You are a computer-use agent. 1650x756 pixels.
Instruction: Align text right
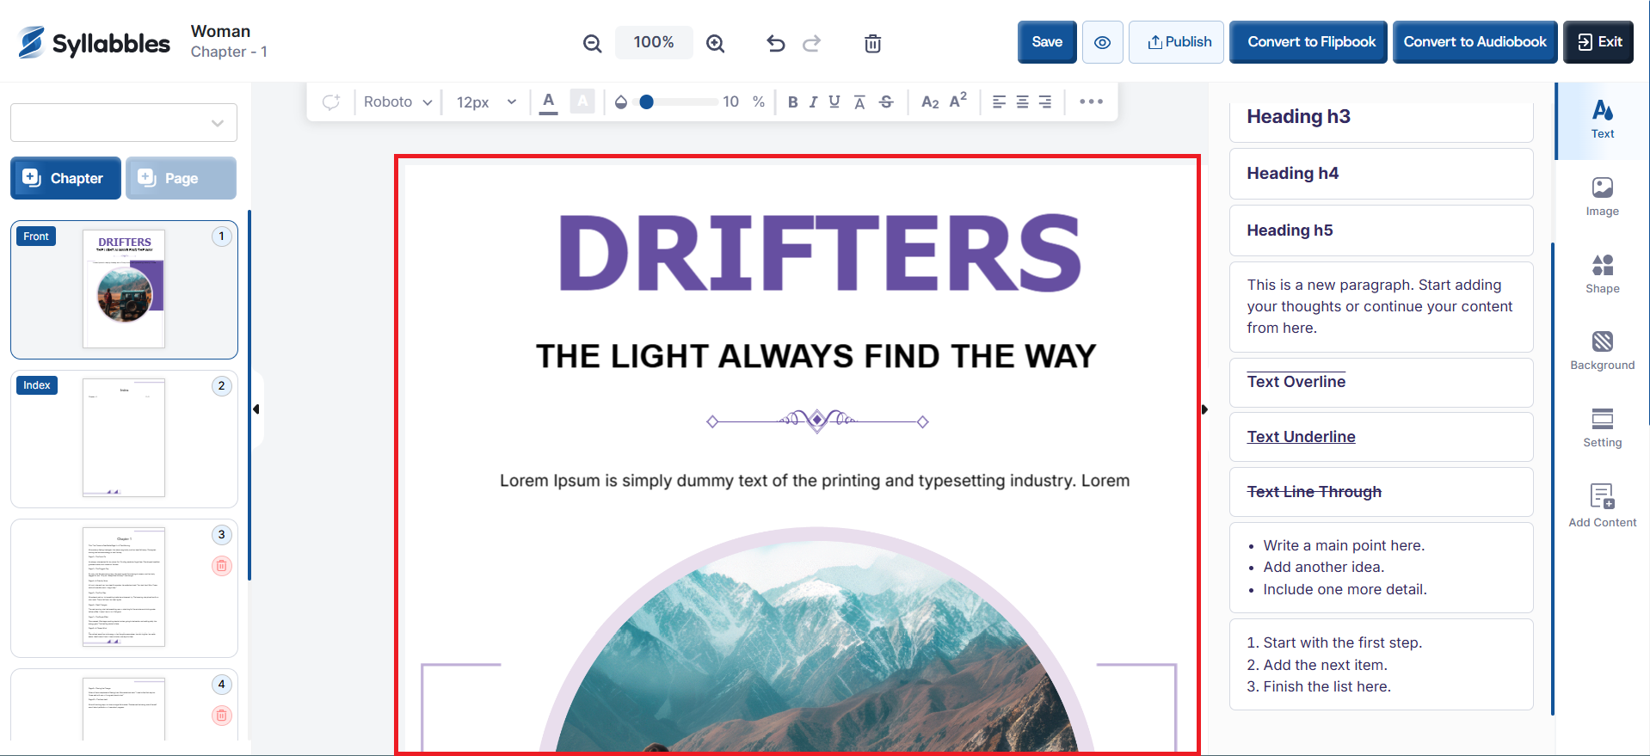(x=1045, y=102)
